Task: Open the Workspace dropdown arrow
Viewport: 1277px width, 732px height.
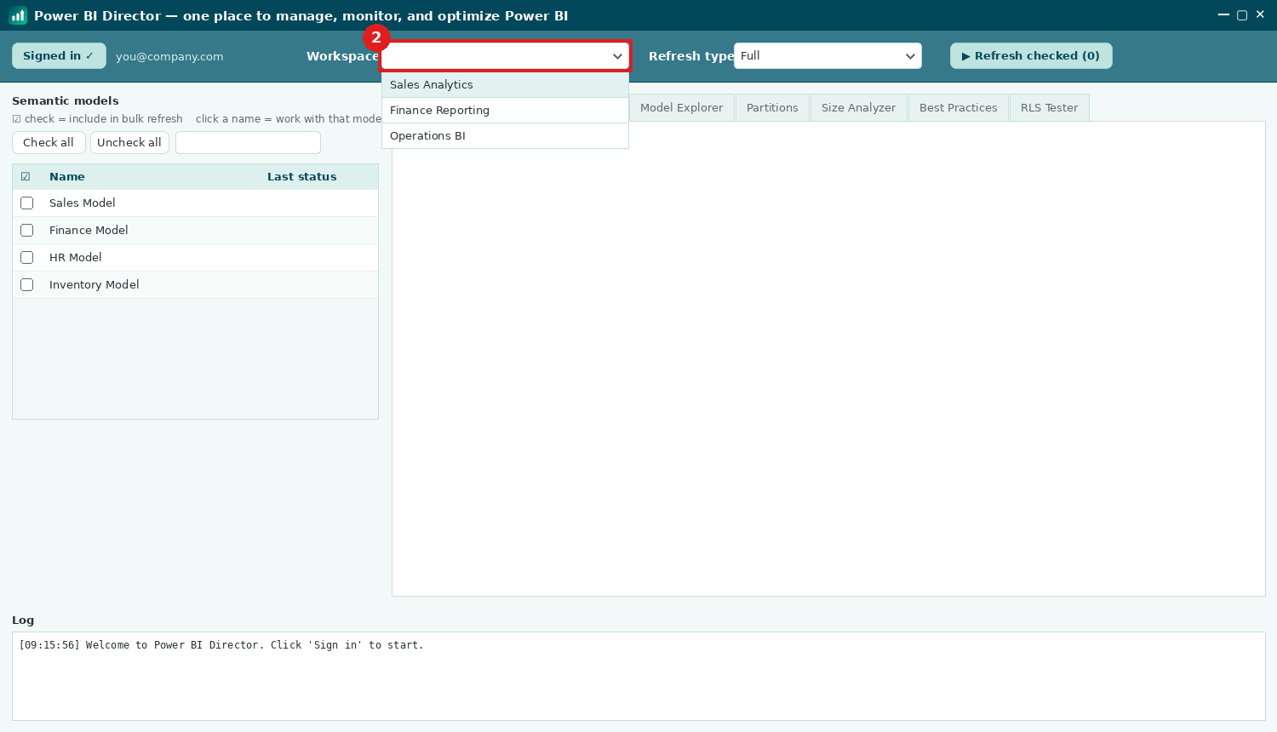Action: 617,56
